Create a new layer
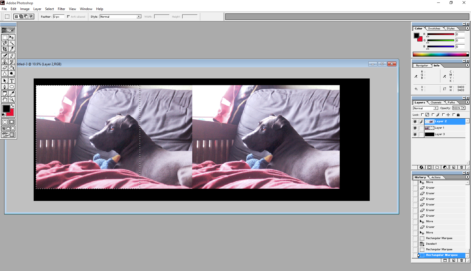The width and height of the screenshot is (471, 271). click(454, 167)
